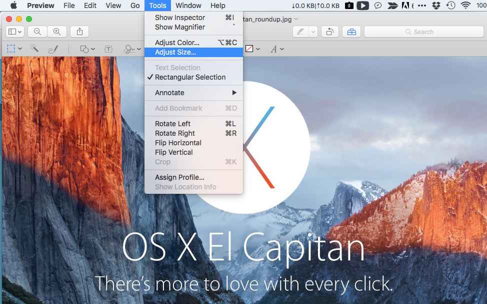Image resolution: width=487 pixels, height=304 pixels.
Task: Click the Rotate toolbar button
Action: point(330,32)
